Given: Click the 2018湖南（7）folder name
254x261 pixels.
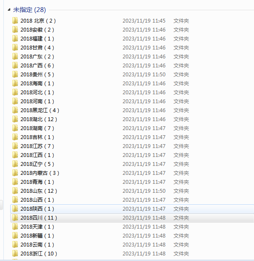Looking at the screenshot, I should (37, 128).
